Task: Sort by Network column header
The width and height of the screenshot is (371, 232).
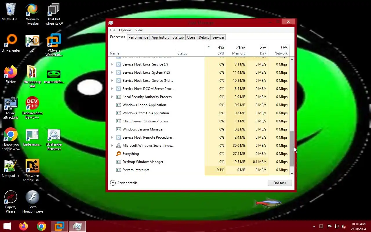Action: click(x=279, y=50)
